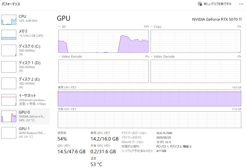Screen dimensions: 246x168
Task: Open the three-dot more options menu
Action: pyautogui.click(x=241, y=4)
